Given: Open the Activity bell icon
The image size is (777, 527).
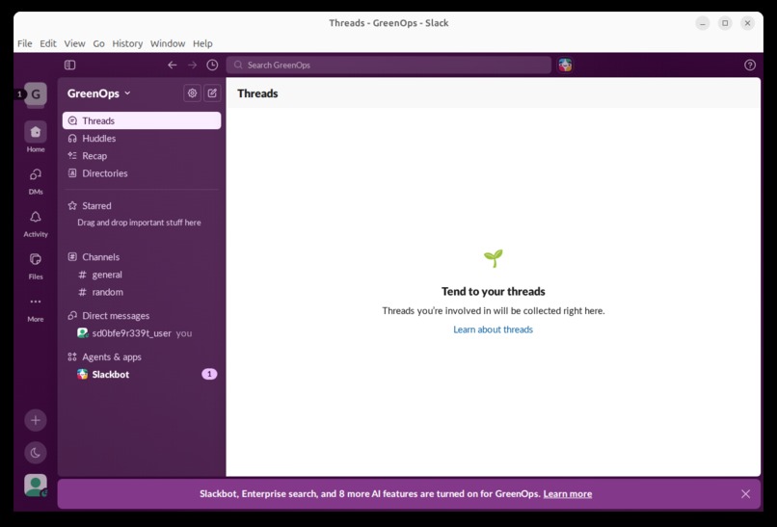Looking at the screenshot, I should (36, 217).
